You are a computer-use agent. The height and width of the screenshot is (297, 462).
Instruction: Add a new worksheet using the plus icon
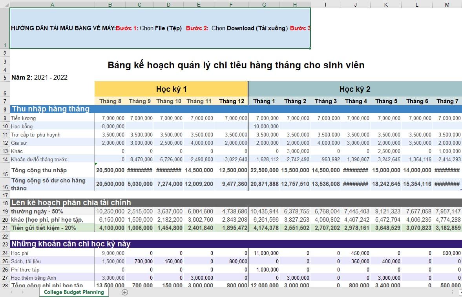(x=124, y=292)
